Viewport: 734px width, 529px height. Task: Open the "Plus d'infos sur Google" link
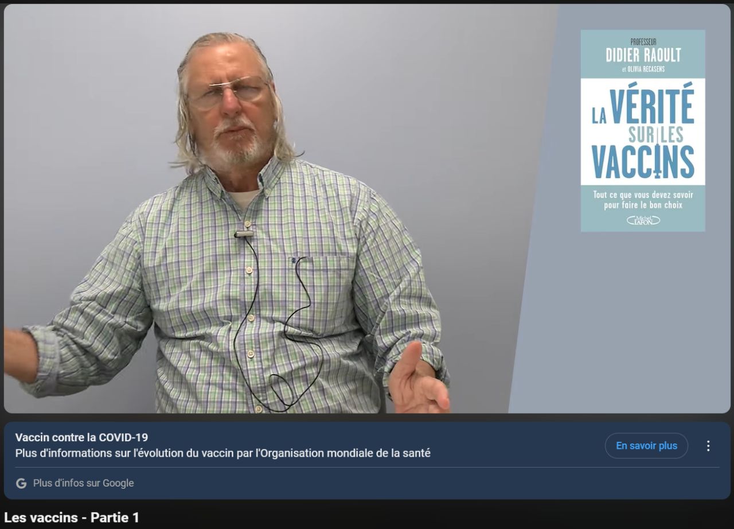pos(83,483)
